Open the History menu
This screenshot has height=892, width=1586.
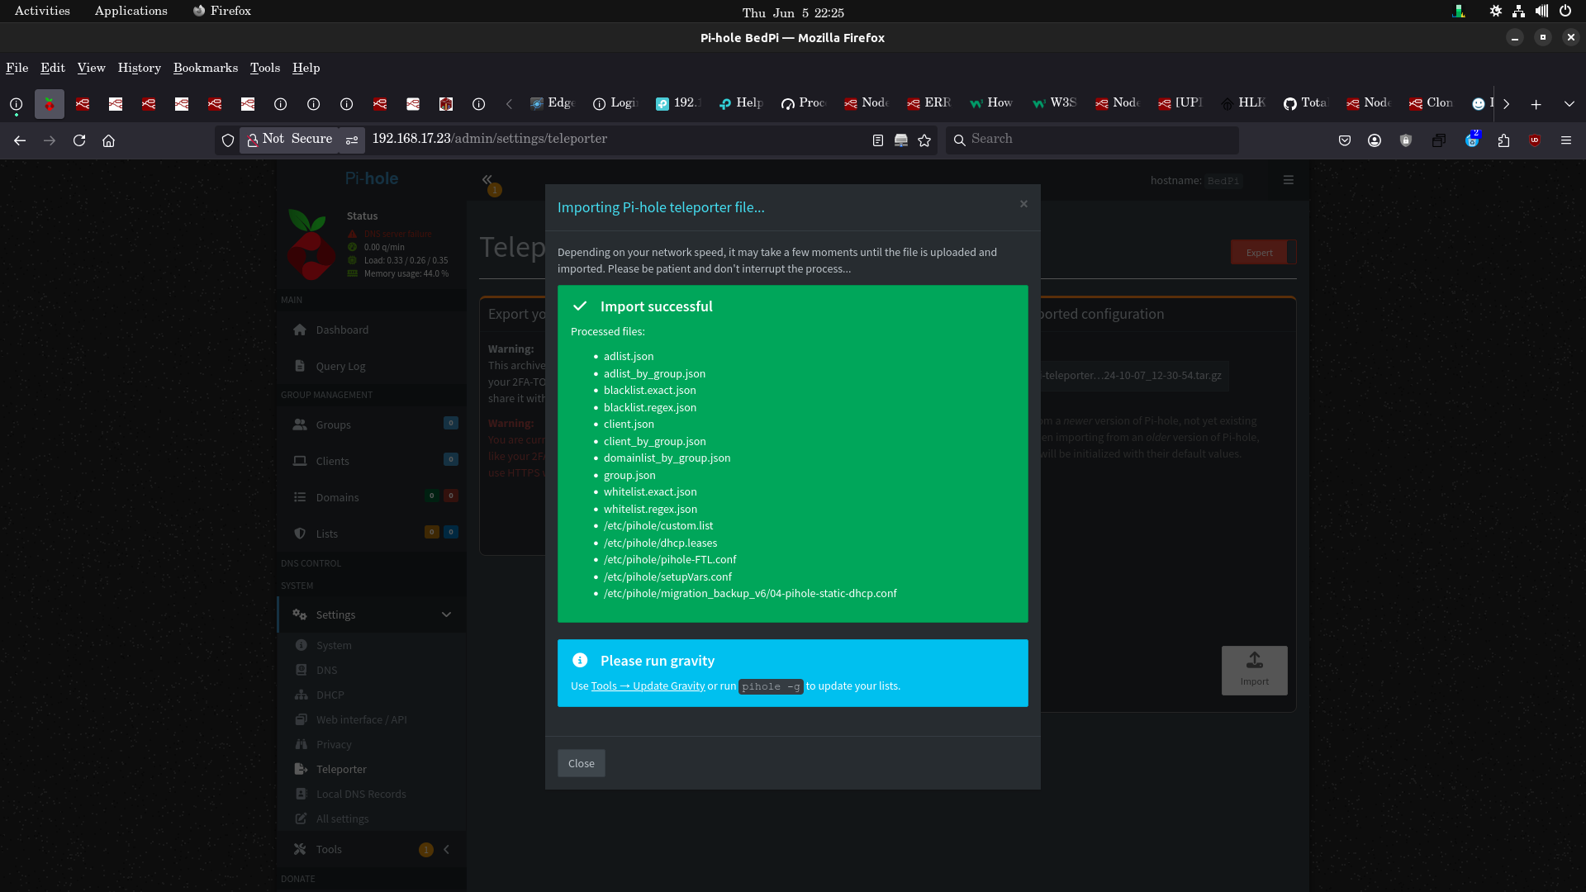tap(140, 68)
